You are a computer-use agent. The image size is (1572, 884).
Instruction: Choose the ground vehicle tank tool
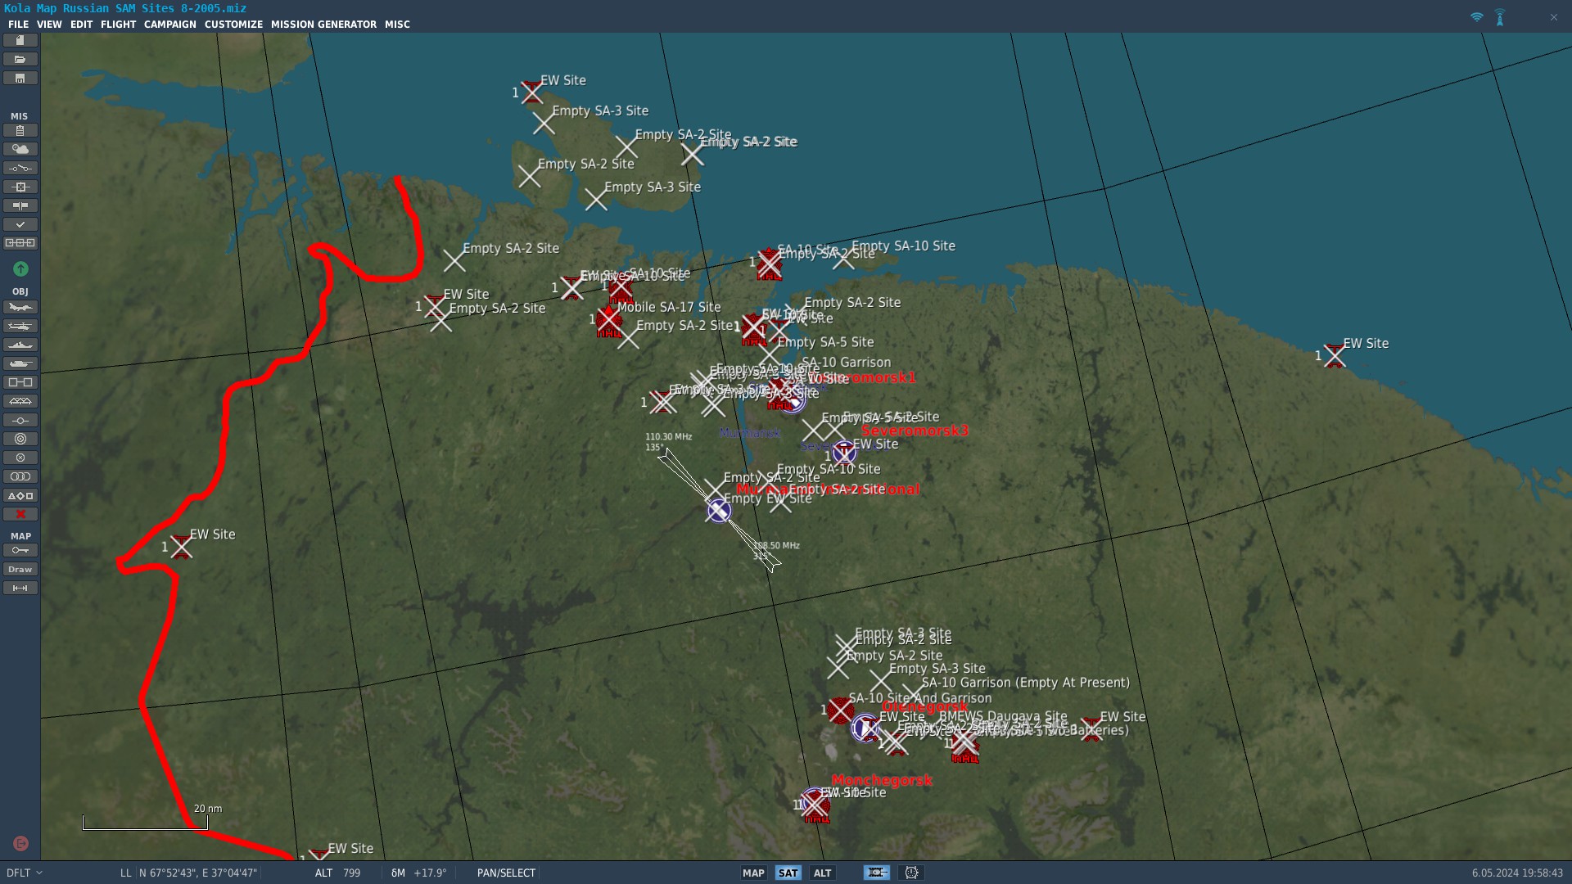tap(20, 363)
